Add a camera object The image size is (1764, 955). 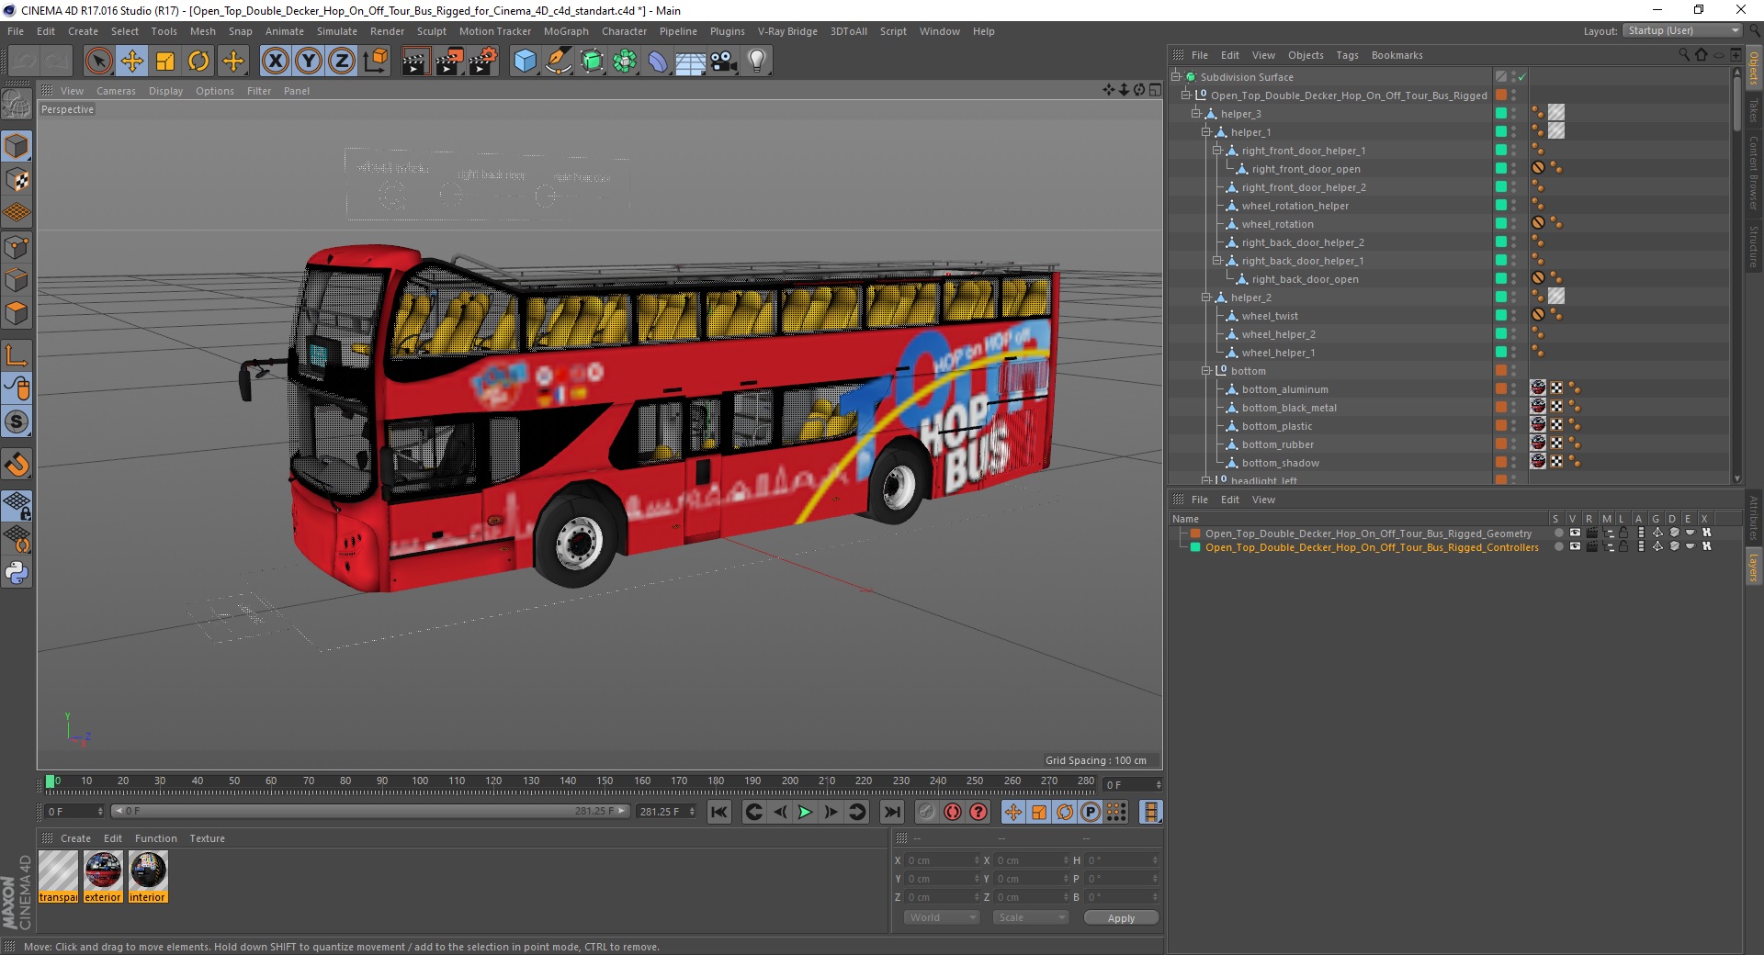pos(724,62)
